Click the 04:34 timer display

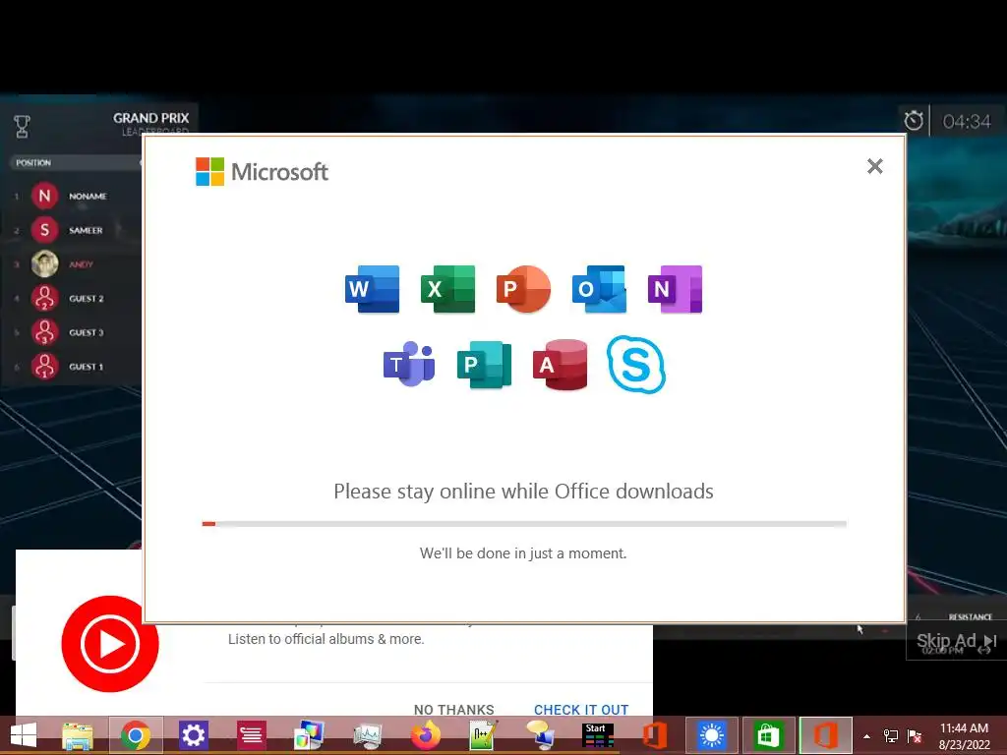click(x=967, y=121)
